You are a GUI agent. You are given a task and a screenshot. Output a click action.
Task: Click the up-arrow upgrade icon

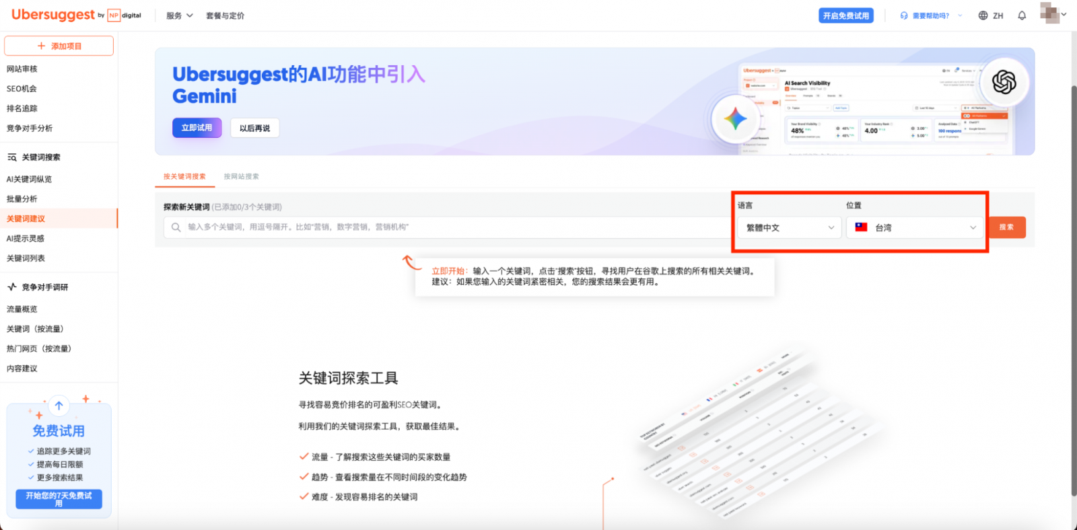coord(59,406)
